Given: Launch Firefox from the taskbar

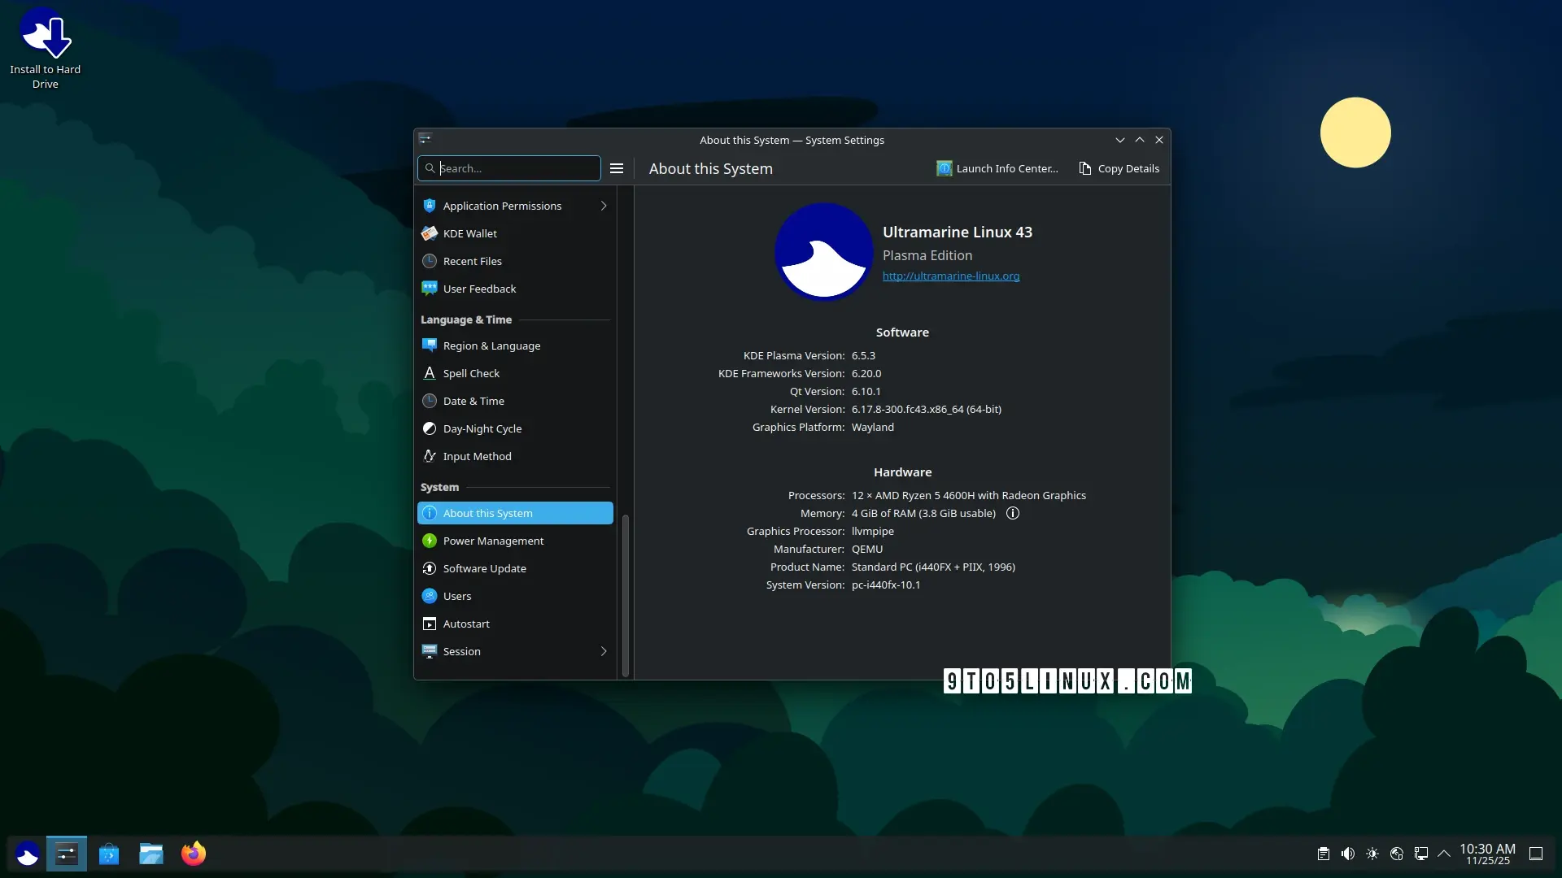Looking at the screenshot, I should point(194,854).
